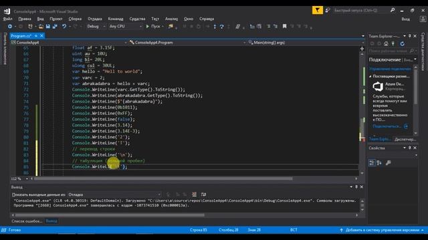
Task: Click the Строка 85 status bar entry
Action: pos(199,230)
